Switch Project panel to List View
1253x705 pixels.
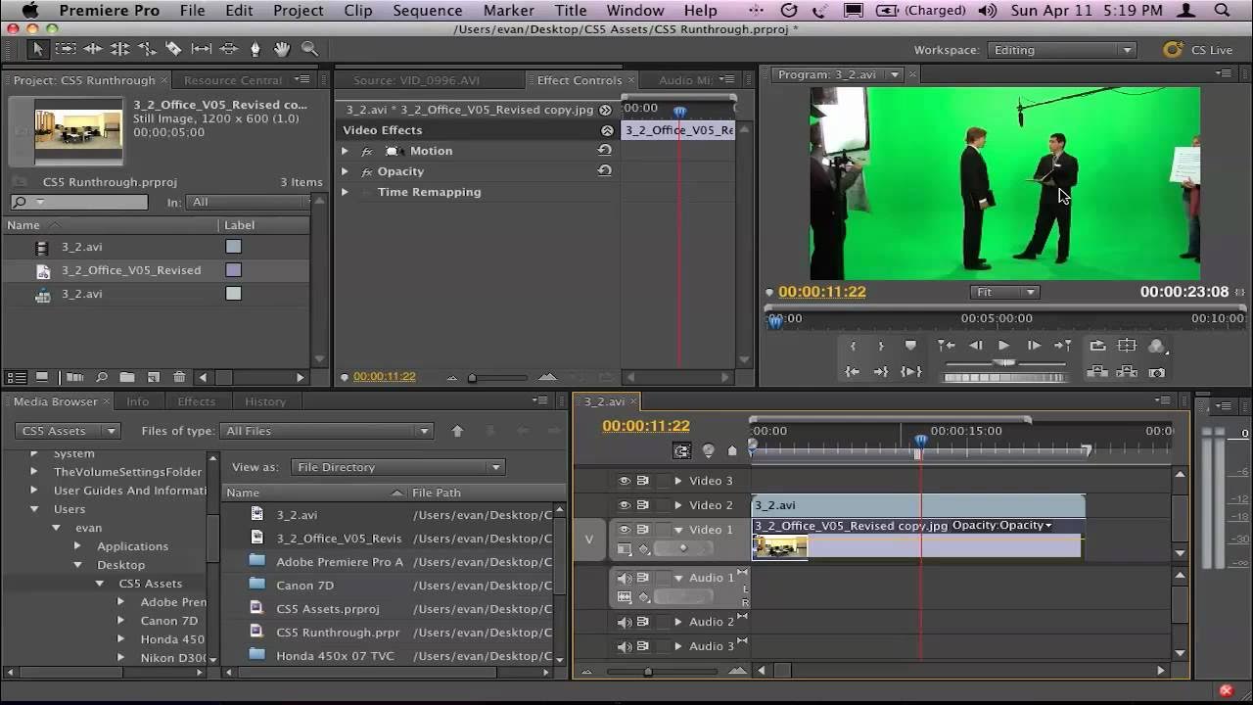[x=17, y=377]
